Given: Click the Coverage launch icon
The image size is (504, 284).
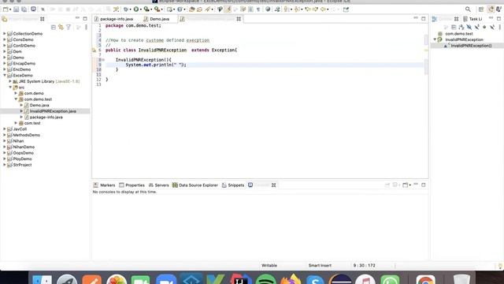Looking at the screenshot, I should [x=146, y=9].
